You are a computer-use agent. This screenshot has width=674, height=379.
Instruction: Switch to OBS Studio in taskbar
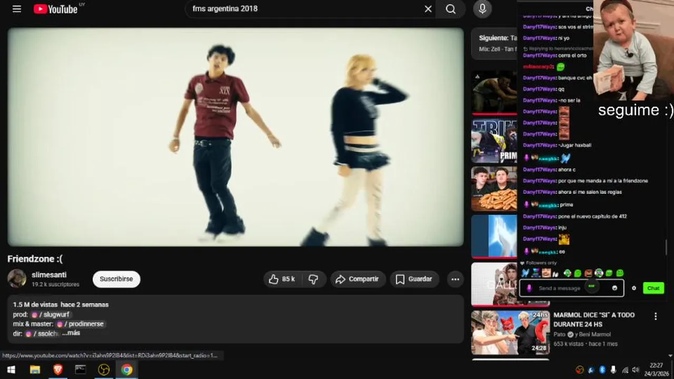(x=104, y=370)
